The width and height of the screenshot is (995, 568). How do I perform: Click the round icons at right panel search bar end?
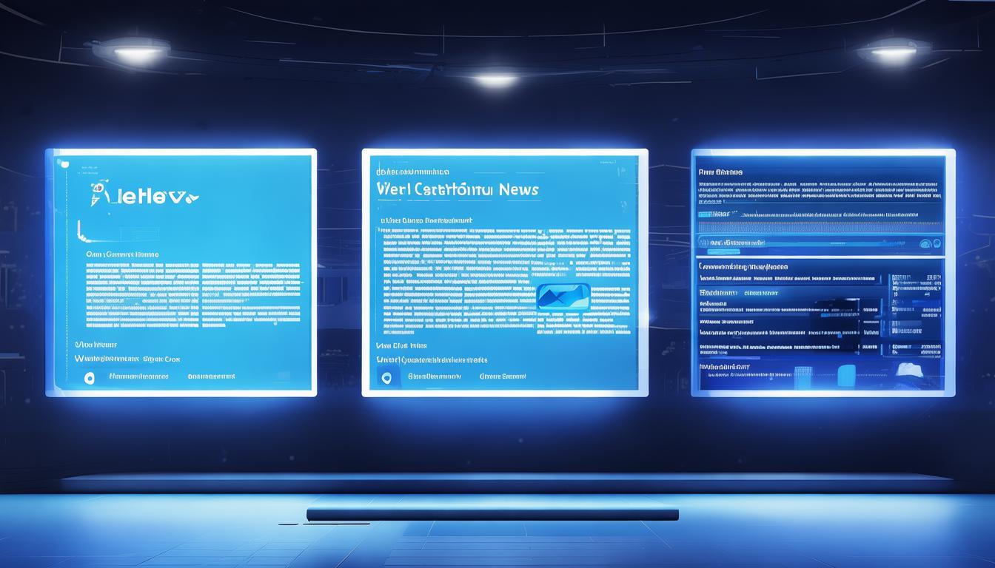tap(925, 243)
